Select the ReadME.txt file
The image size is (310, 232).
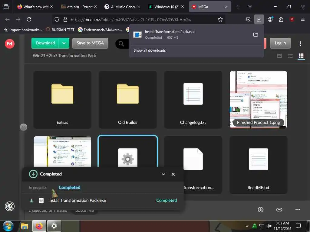click(259, 165)
